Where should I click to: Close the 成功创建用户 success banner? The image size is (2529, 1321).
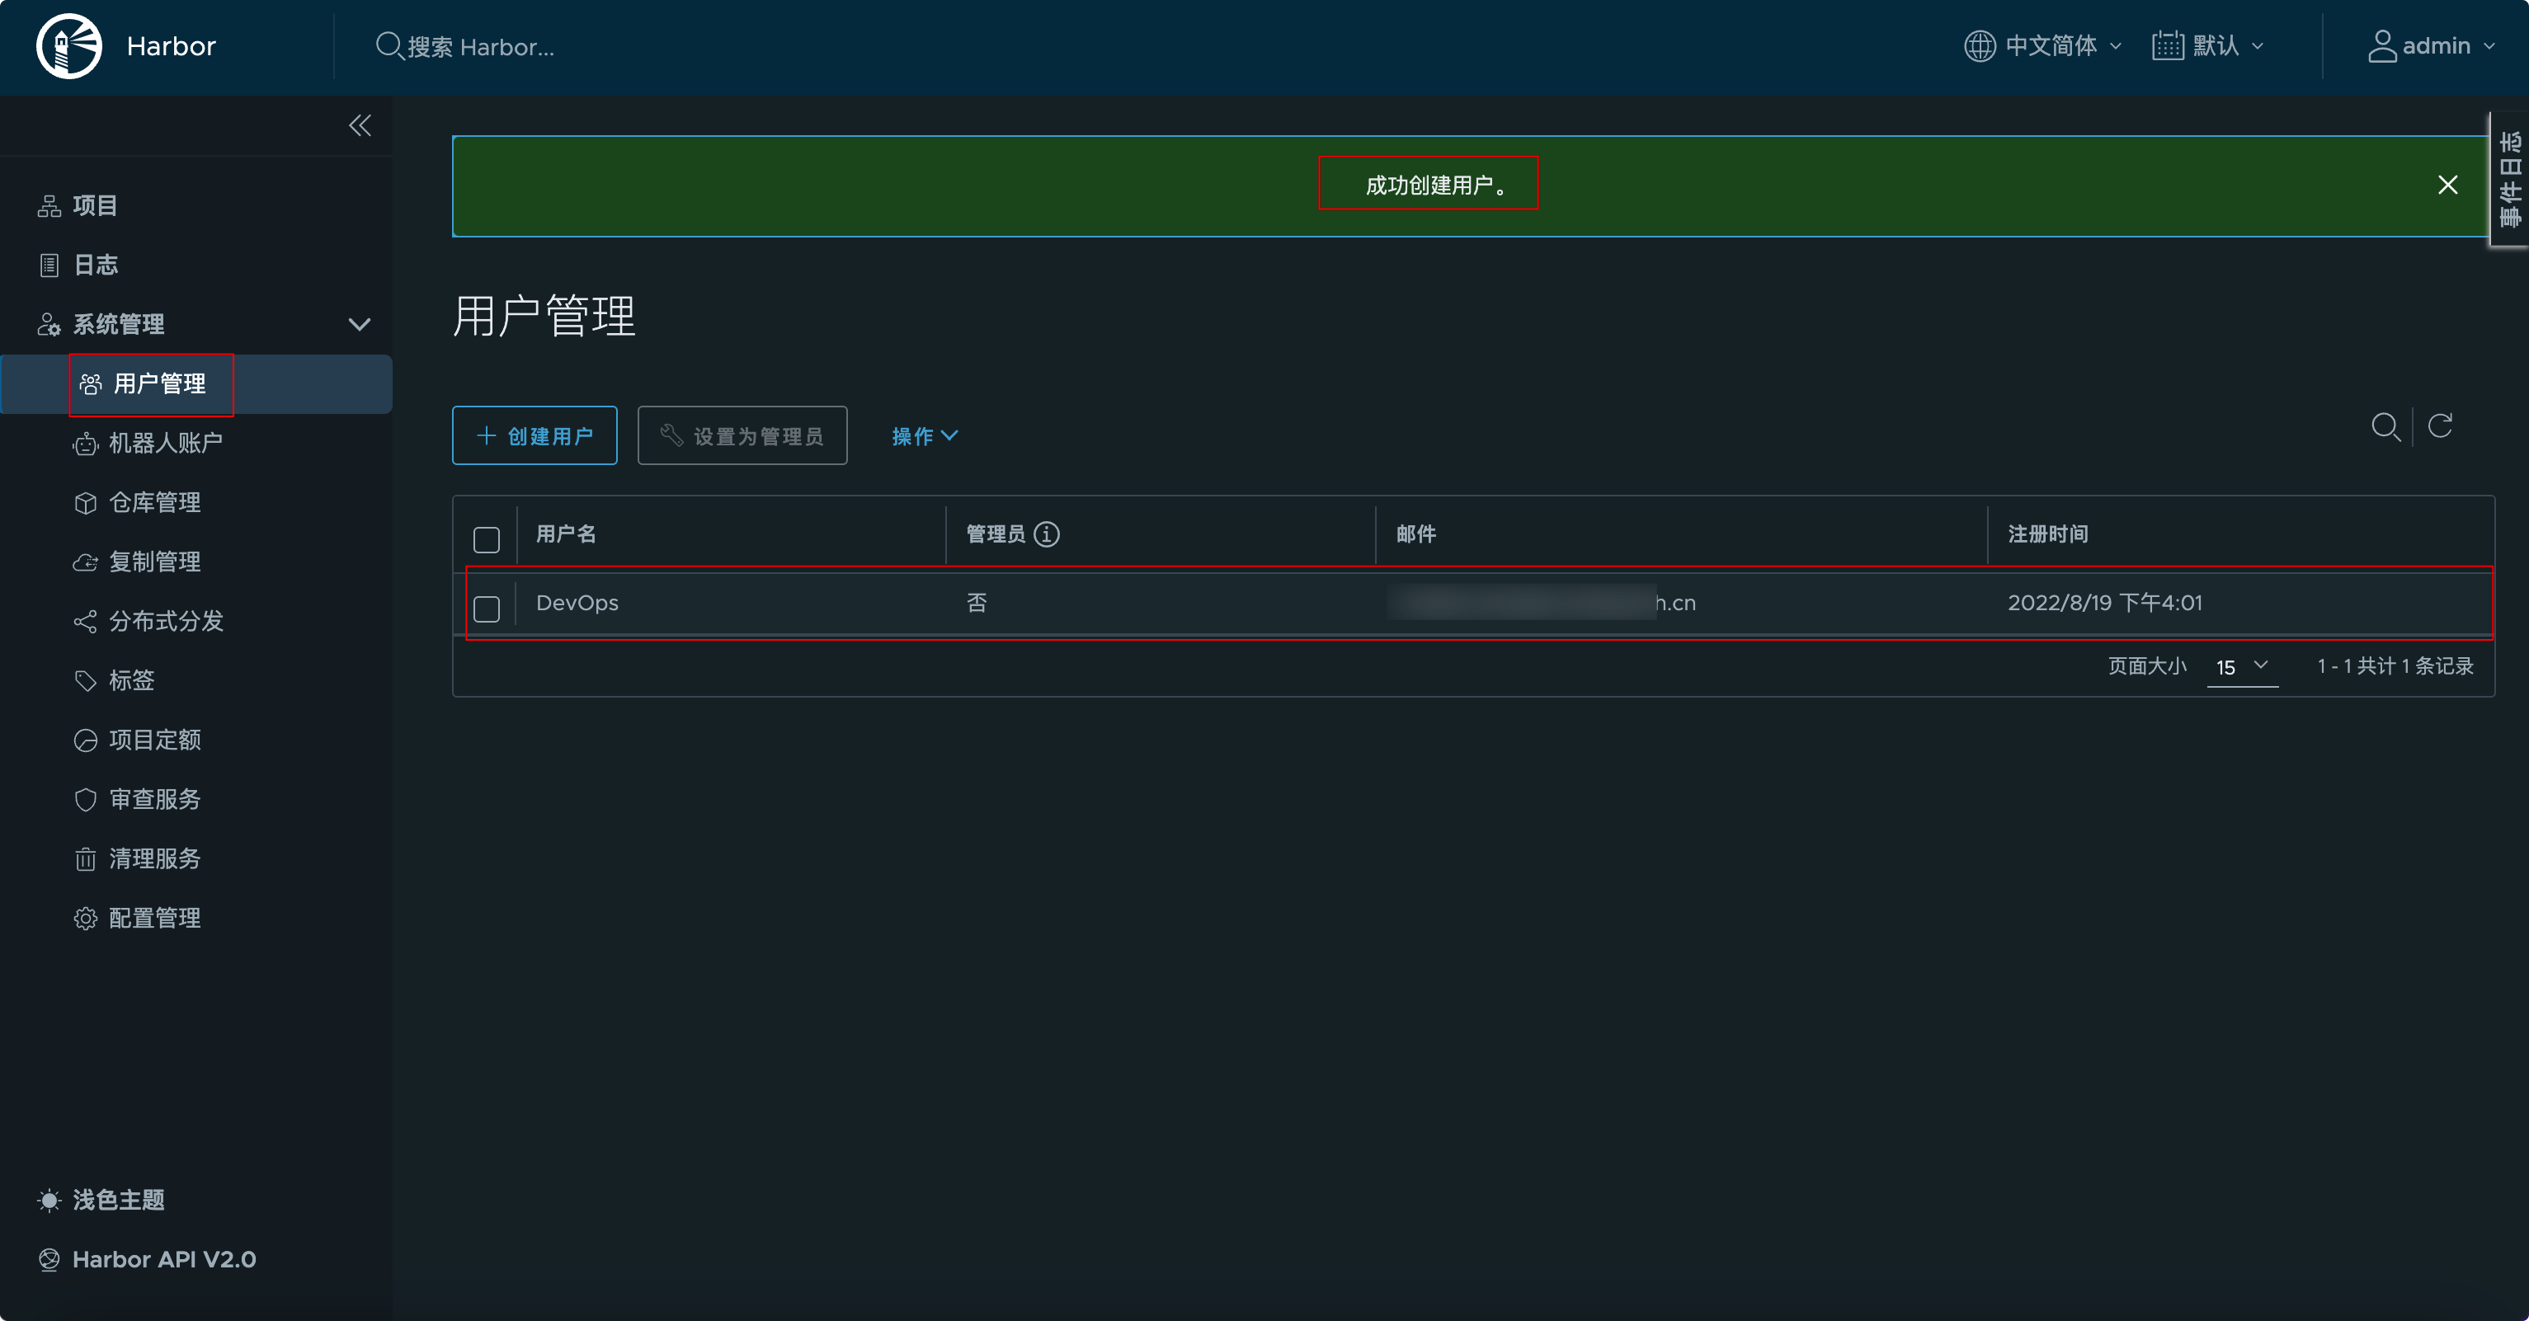pos(2447,185)
